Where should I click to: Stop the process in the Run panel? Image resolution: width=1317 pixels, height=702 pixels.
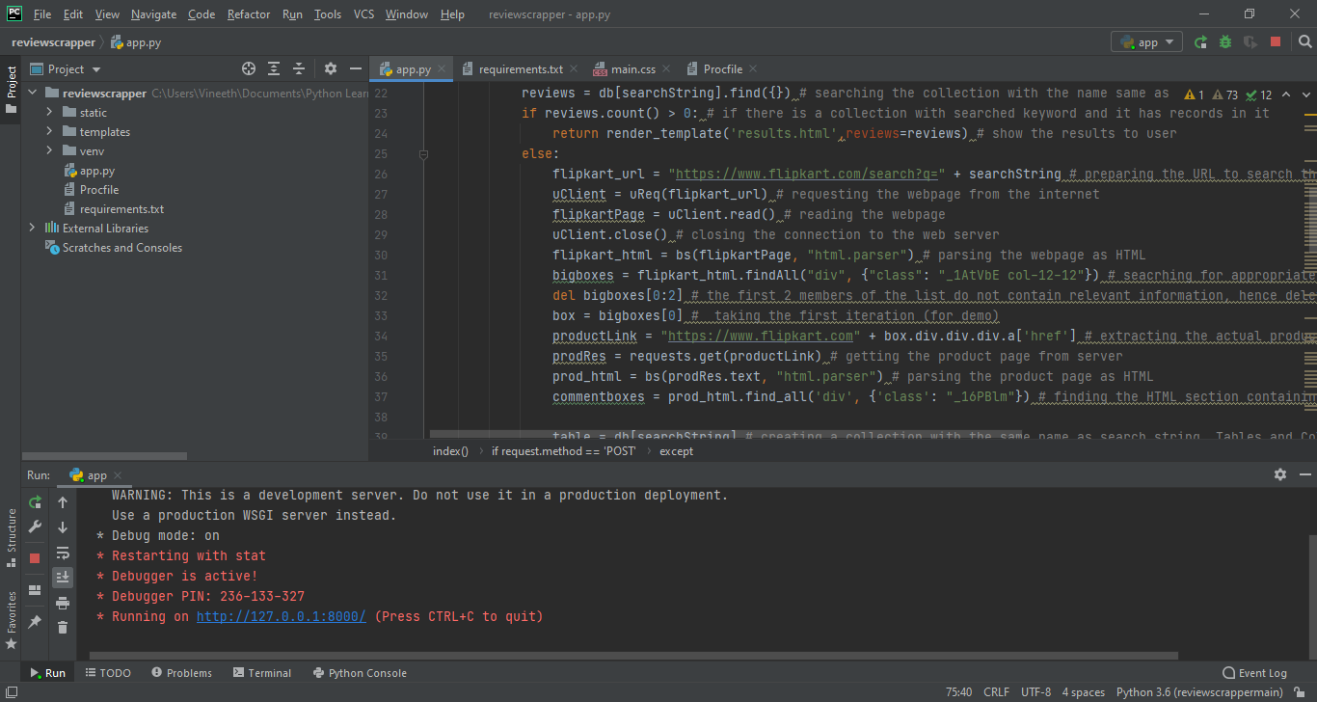[x=35, y=557]
